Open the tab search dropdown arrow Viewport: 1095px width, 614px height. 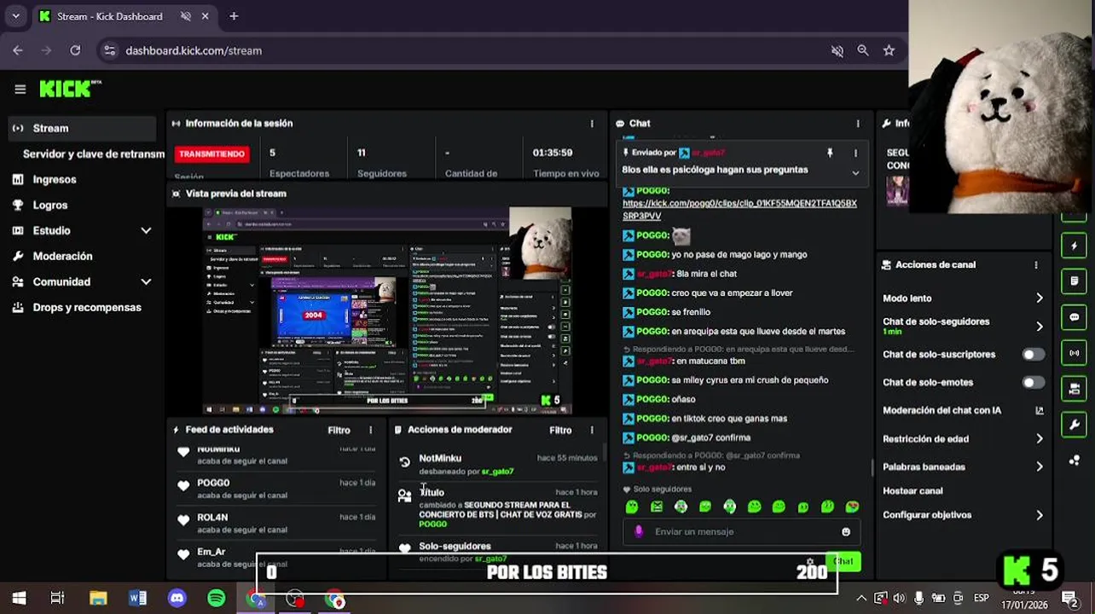click(15, 16)
